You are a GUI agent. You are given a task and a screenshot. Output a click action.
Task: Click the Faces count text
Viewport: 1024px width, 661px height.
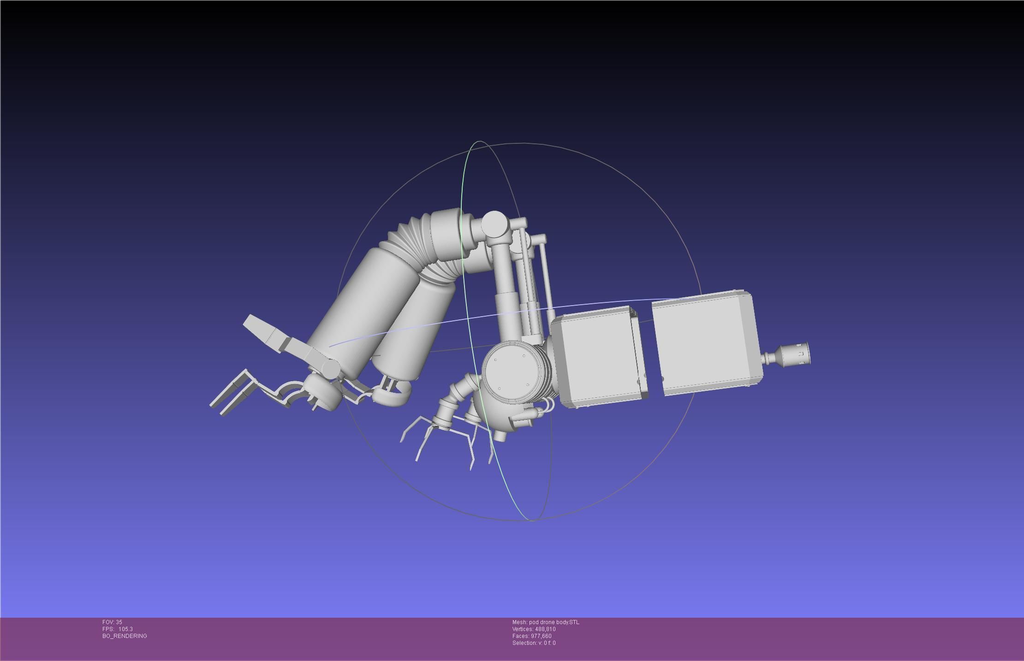pyautogui.click(x=532, y=636)
